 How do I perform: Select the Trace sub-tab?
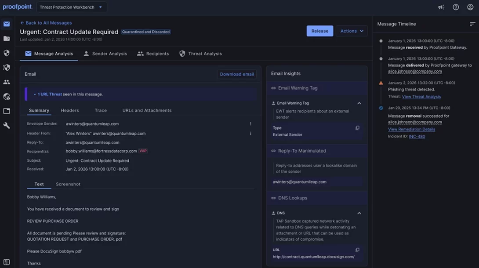pos(101,111)
